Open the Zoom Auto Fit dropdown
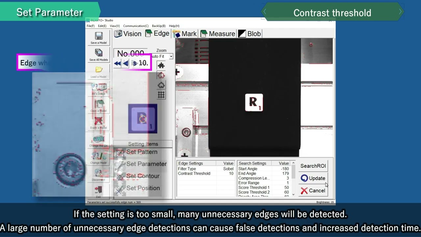The height and width of the screenshot is (237, 421). tap(171, 57)
